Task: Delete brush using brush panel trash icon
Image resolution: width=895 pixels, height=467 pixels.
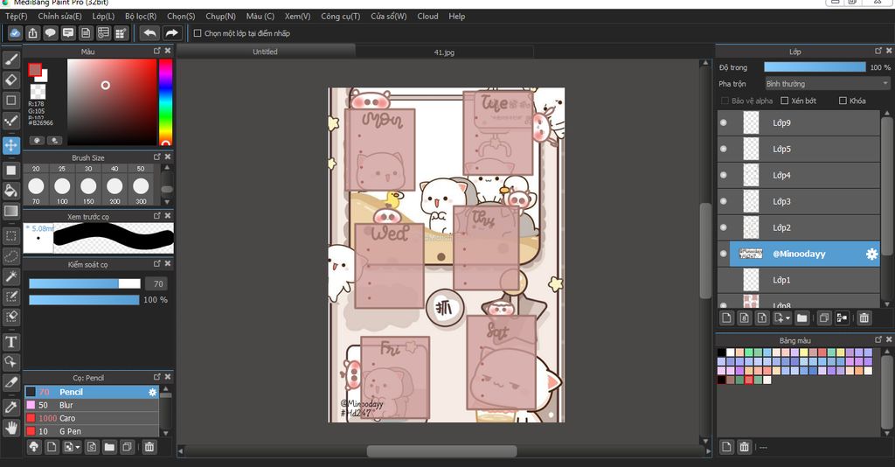Action: tap(149, 447)
